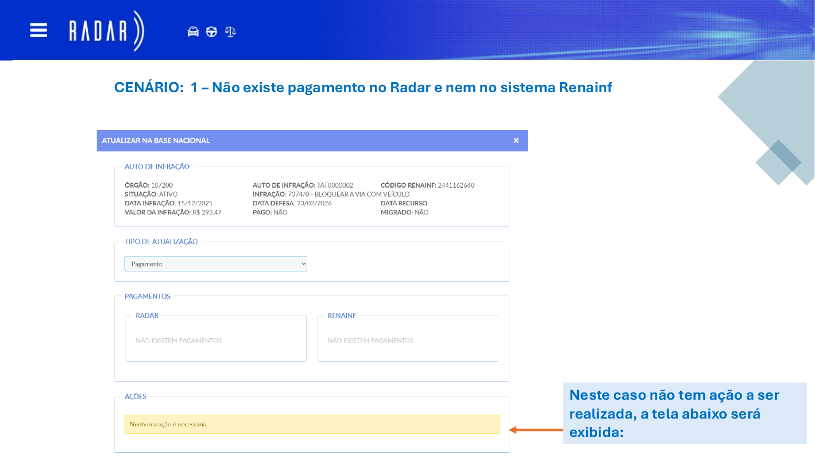
Task: Select Data Infração 15/12/2025
Action: pyautogui.click(x=168, y=203)
